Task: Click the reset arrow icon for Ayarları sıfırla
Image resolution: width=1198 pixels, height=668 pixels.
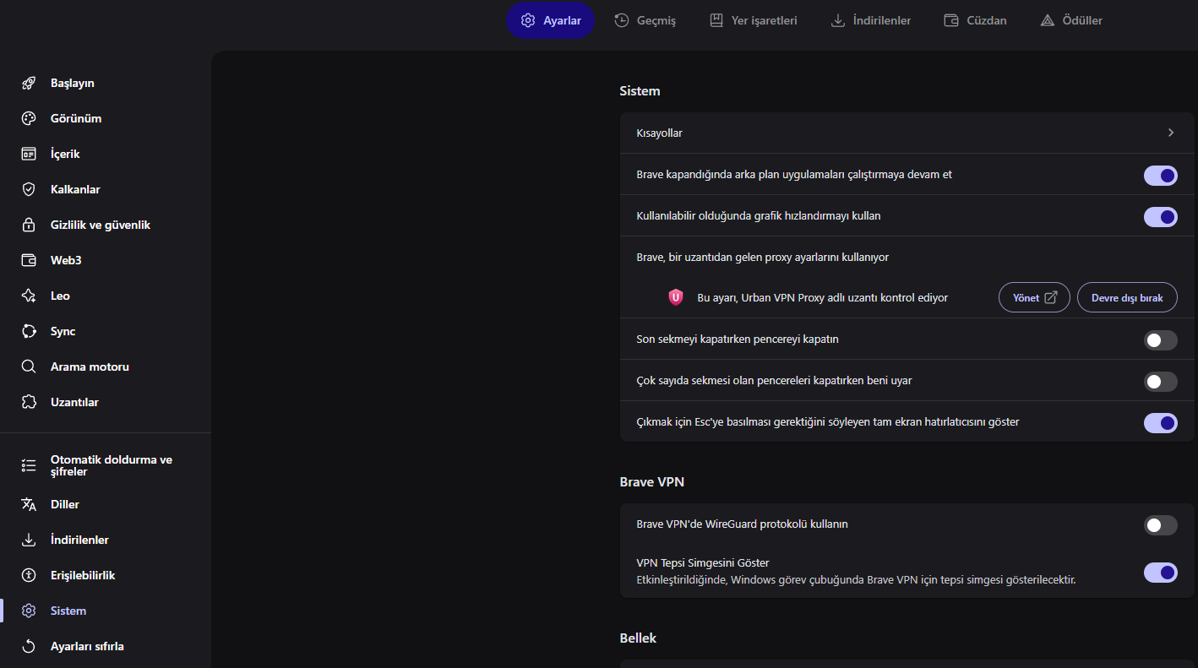Action: click(x=29, y=646)
